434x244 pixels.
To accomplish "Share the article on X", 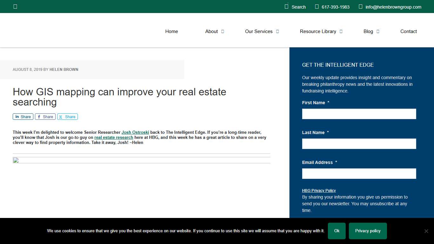I will (67, 117).
